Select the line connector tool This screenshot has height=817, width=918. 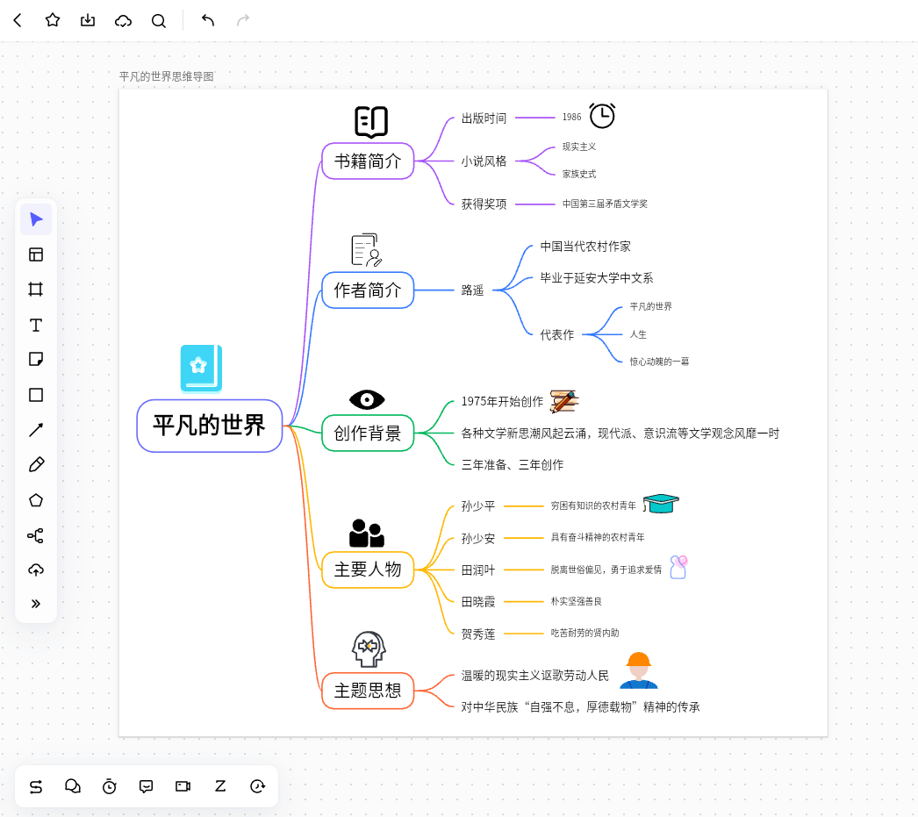click(x=36, y=430)
